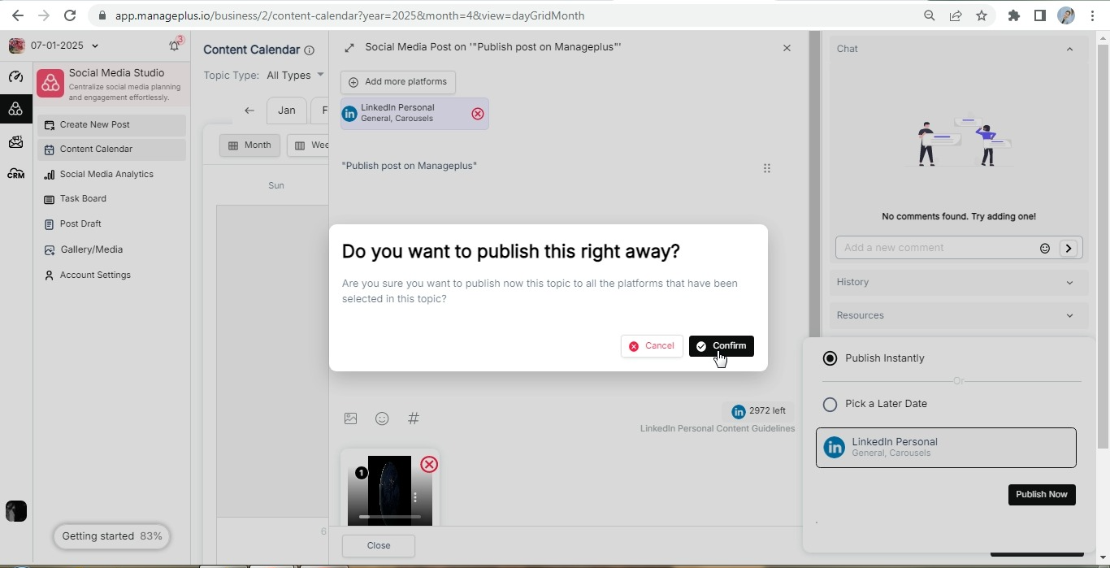Image resolution: width=1110 pixels, height=568 pixels.
Task: Go back in the browser
Action: click(x=18, y=15)
